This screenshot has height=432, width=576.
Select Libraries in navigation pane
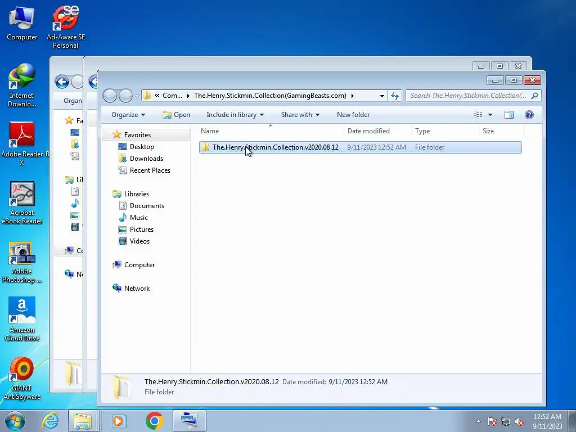pos(136,194)
